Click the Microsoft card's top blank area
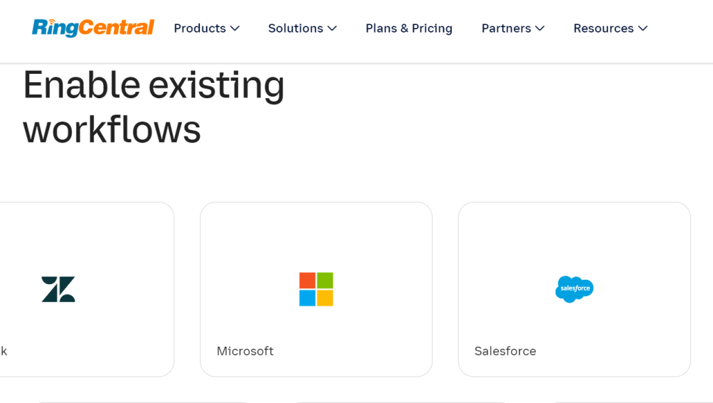Viewport: 713px width, 403px height. 316,230
